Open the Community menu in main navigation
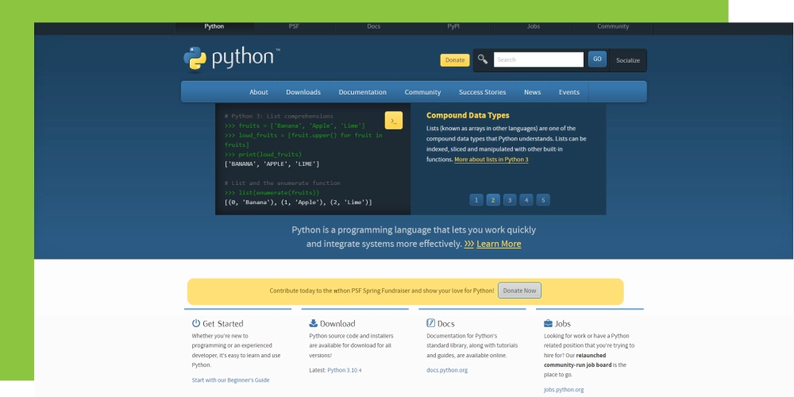 [x=423, y=92]
